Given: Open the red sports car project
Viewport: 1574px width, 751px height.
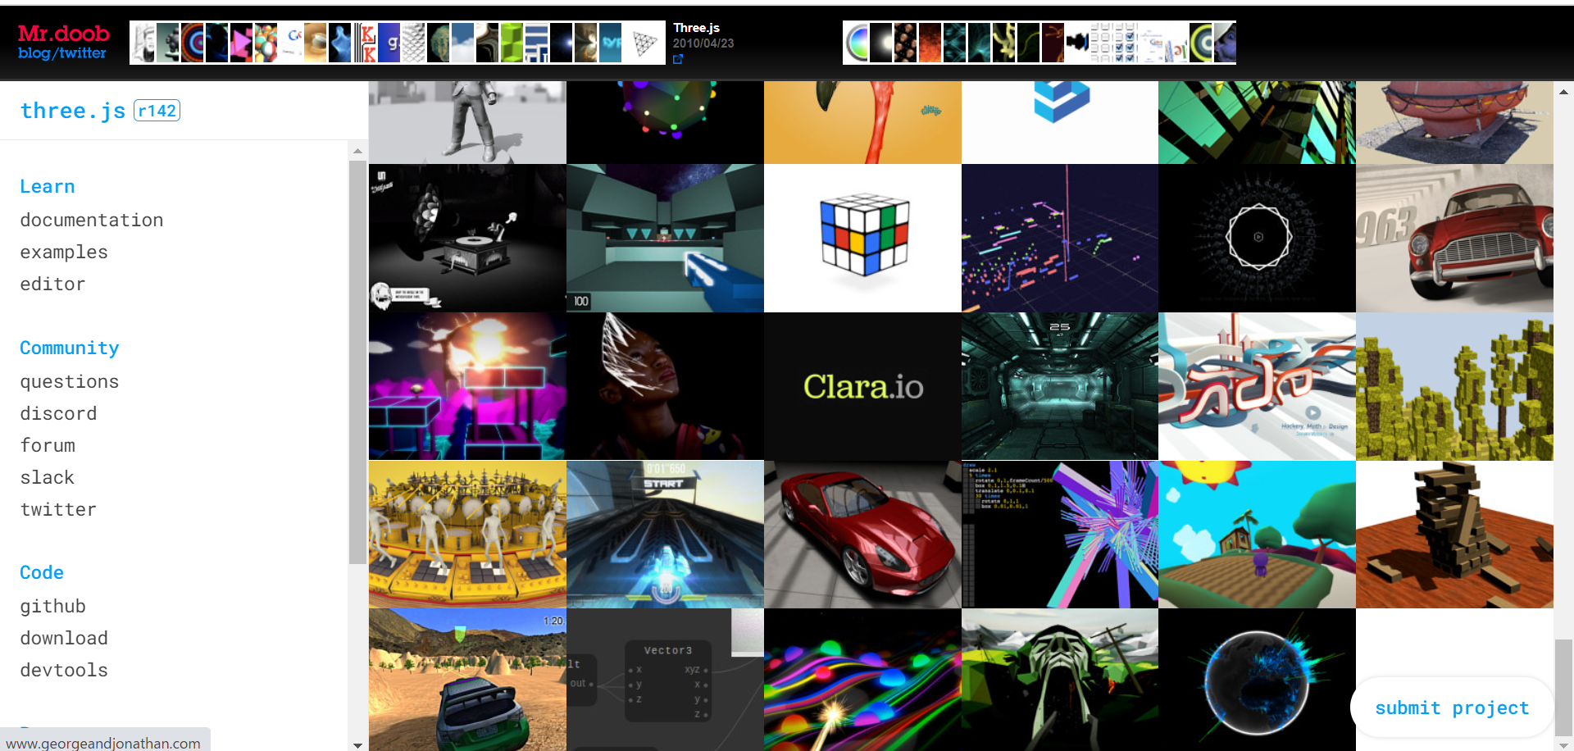Looking at the screenshot, I should (862, 535).
